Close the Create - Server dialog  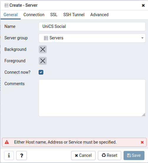pos(143,5)
